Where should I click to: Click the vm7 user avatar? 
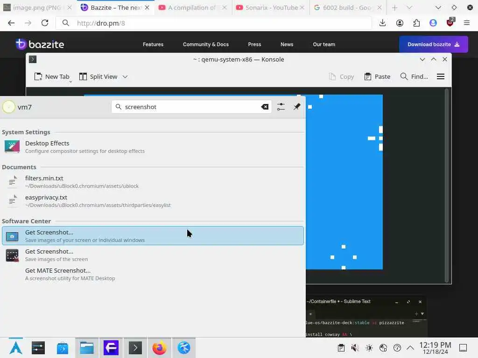[x=9, y=107]
